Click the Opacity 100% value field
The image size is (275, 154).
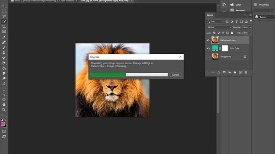coord(245,27)
